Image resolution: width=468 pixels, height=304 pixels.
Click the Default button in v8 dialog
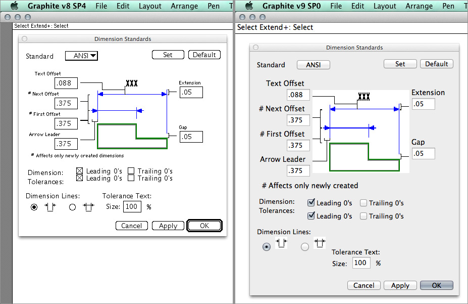click(x=204, y=55)
